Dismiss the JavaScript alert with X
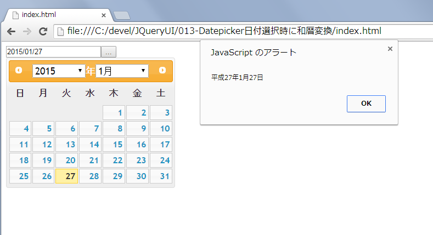Viewport: 433px width, 235px height. (x=390, y=49)
